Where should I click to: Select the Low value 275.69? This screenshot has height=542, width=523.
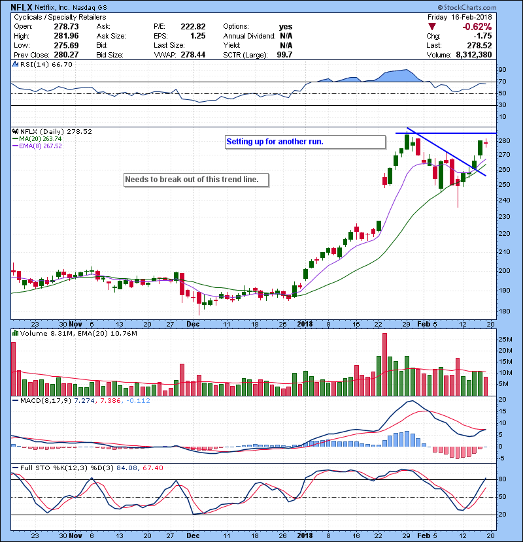pyautogui.click(x=66, y=45)
